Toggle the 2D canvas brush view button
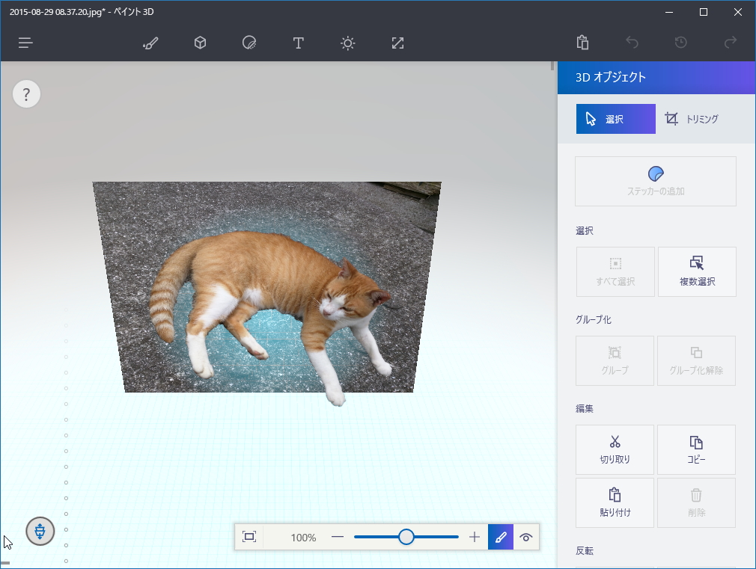 click(501, 537)
